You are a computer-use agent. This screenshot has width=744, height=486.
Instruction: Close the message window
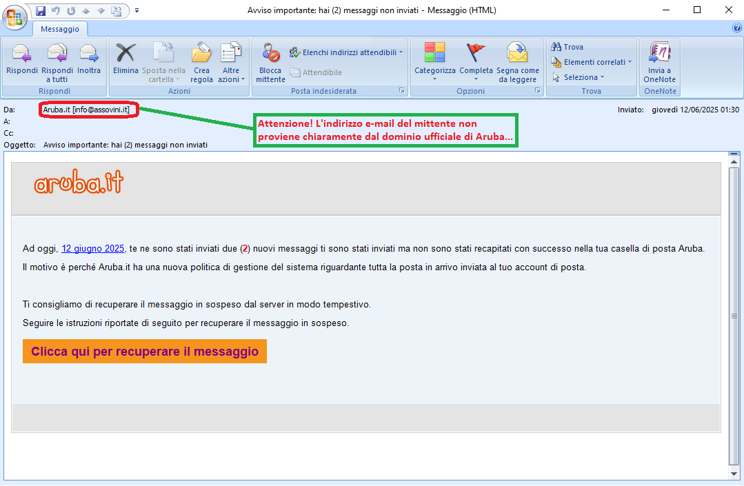(x=729, y=10)
